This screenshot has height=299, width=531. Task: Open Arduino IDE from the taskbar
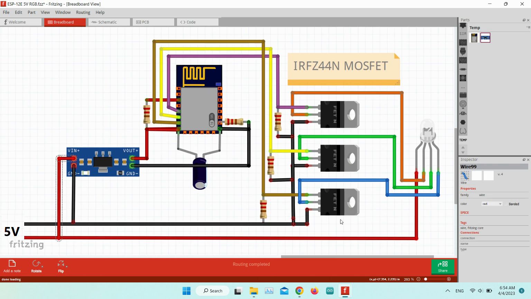point(330,291)
